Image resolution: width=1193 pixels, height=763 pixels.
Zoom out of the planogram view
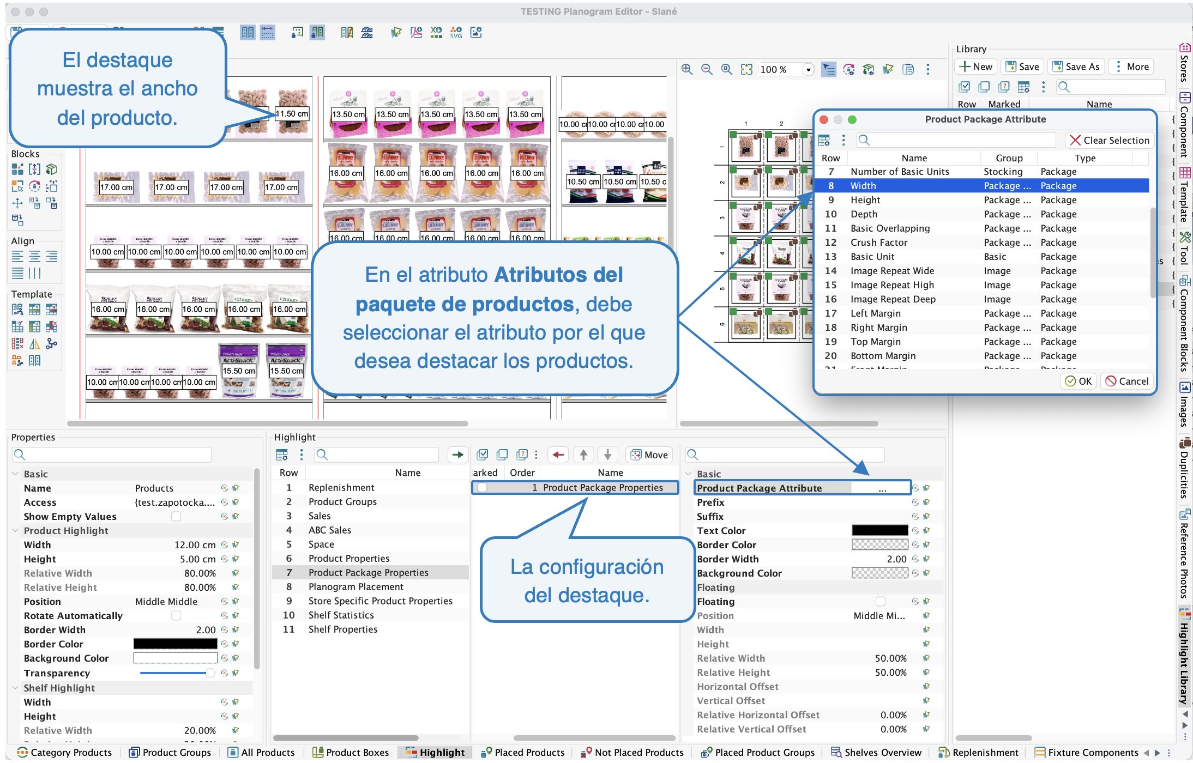(707, 69)
